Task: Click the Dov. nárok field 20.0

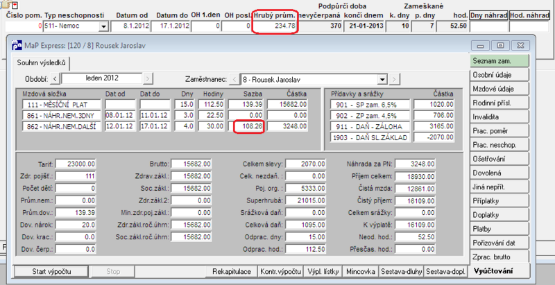Action: pos(76,225)
